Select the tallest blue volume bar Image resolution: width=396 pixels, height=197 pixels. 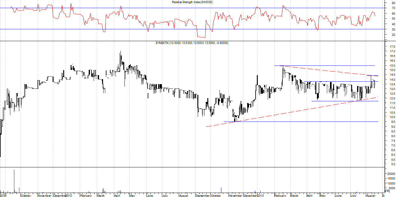coord(14,181)
